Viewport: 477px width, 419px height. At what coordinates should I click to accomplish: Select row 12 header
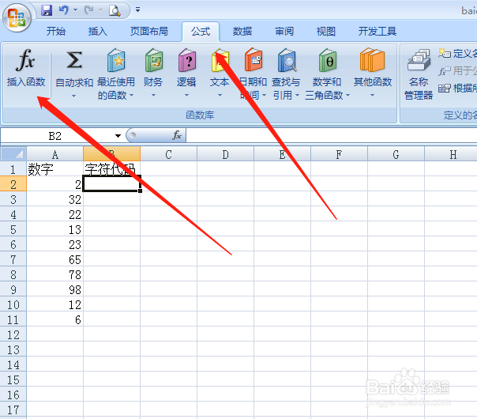tap(13, 334)
